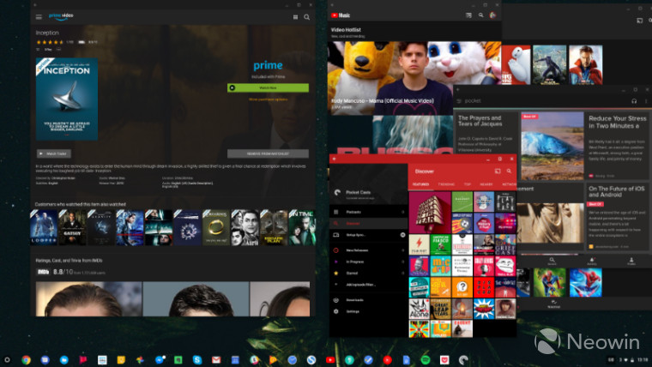The width and height of the screenshot is (652, 367).
Task: Click the Pocket bottom bar activity bell icon
Action: click(592, 261)
